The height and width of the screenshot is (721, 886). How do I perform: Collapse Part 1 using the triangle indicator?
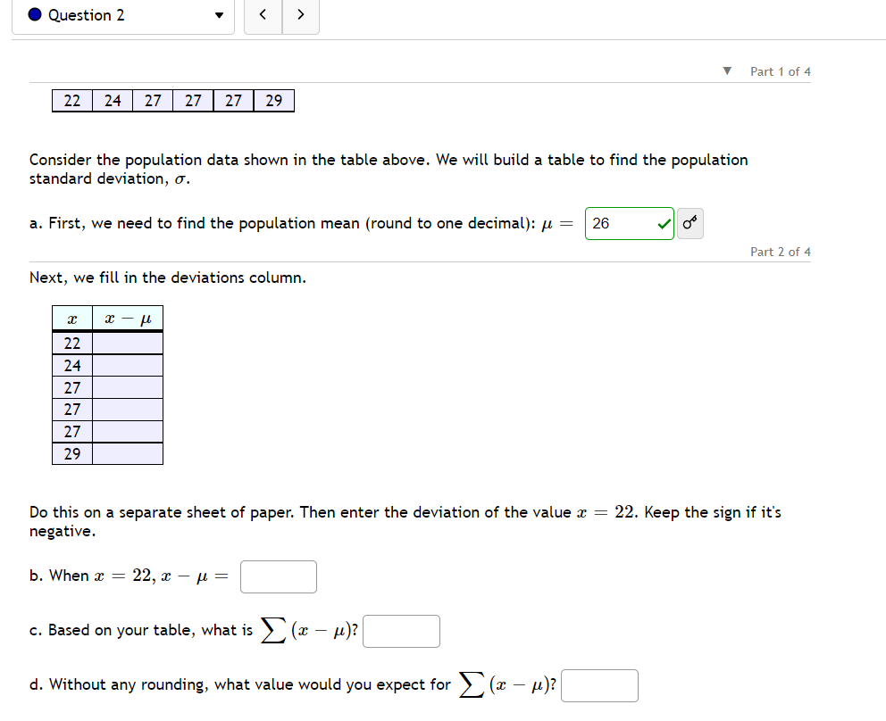pyautogui.click(x=727, y=71)
